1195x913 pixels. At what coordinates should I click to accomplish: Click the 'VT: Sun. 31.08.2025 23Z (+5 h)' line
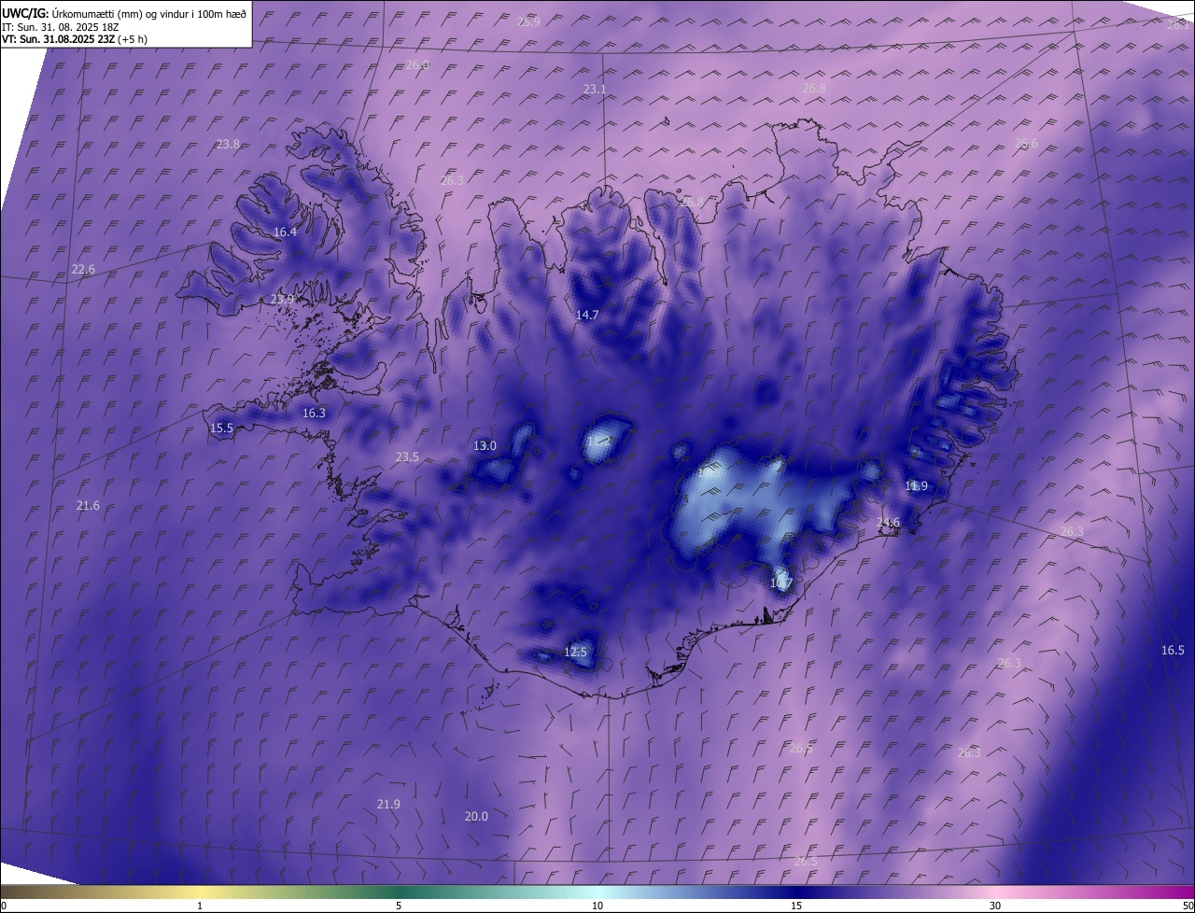click(75, 39)
